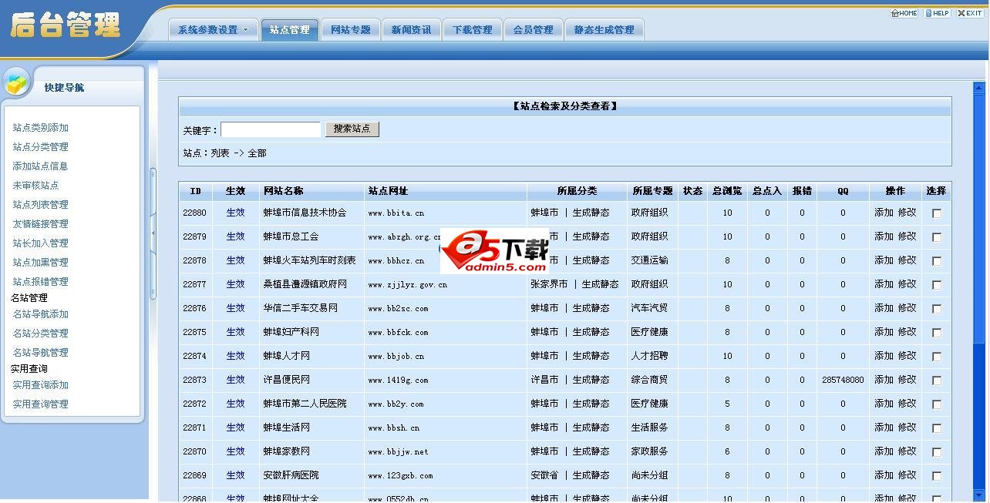Click the 总浏览 column header

click(x=727, y=191)
